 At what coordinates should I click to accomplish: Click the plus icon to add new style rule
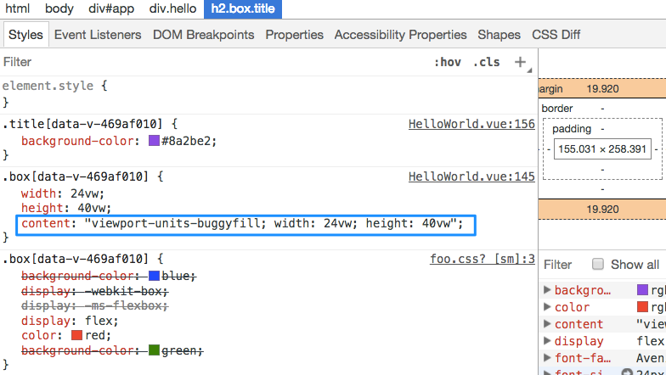point(520,62)
